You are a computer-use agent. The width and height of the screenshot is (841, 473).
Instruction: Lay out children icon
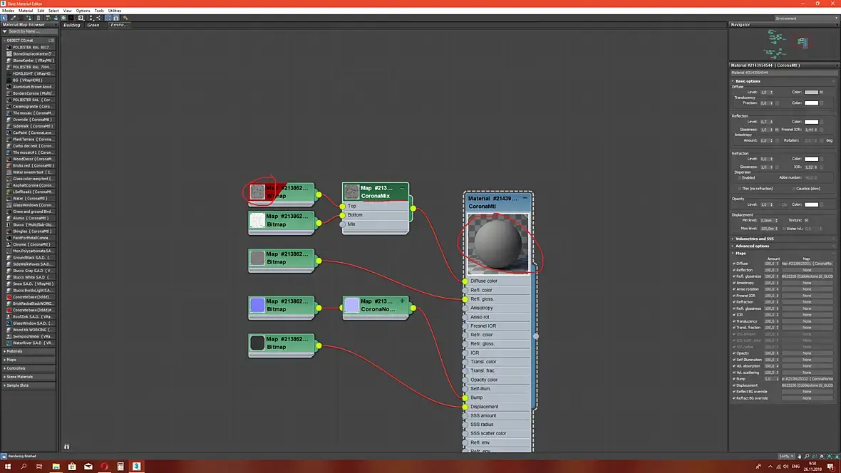click(x=98, y=18)
